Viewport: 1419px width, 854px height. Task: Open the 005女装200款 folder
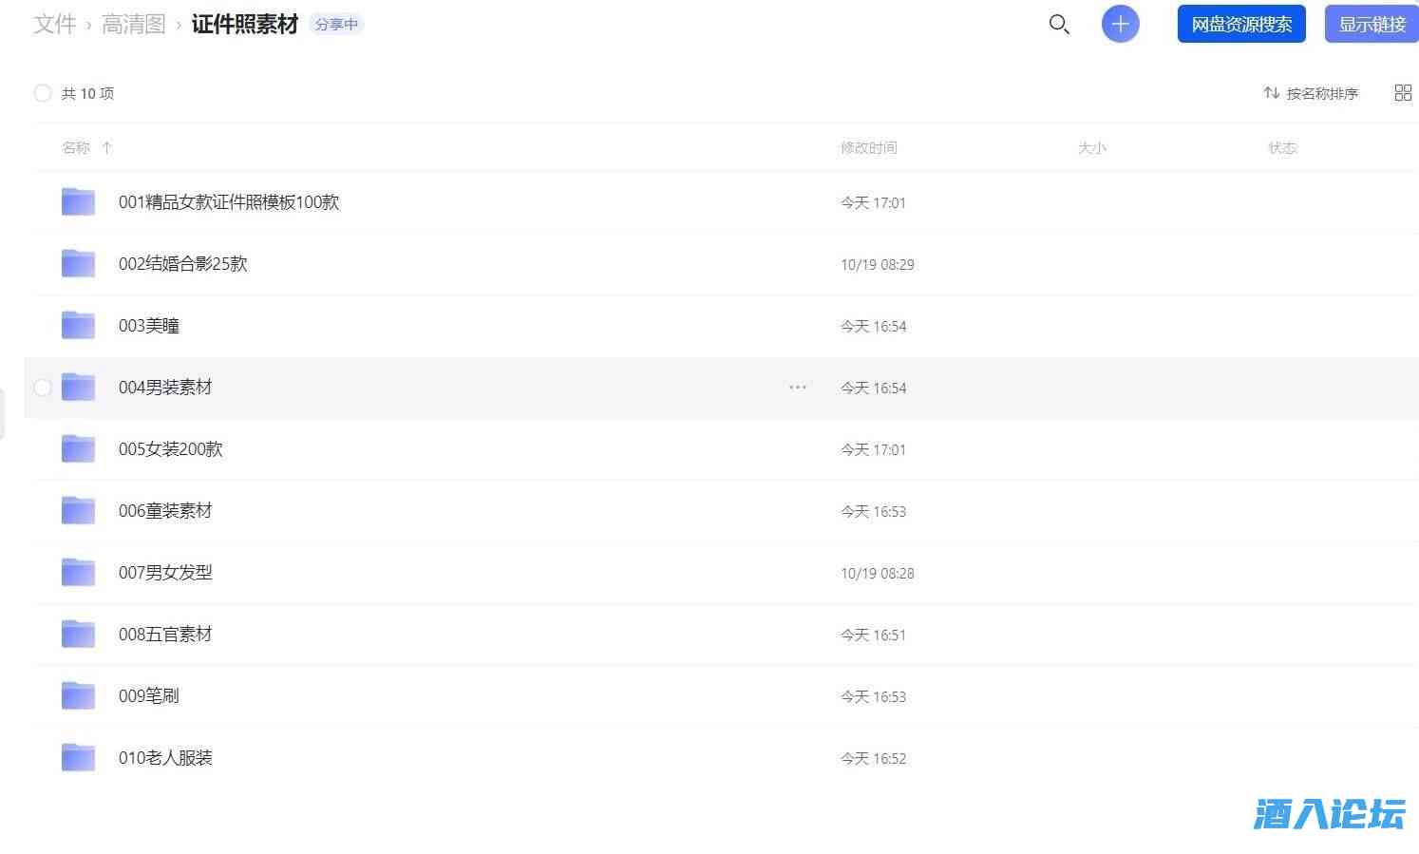(171, 449)
